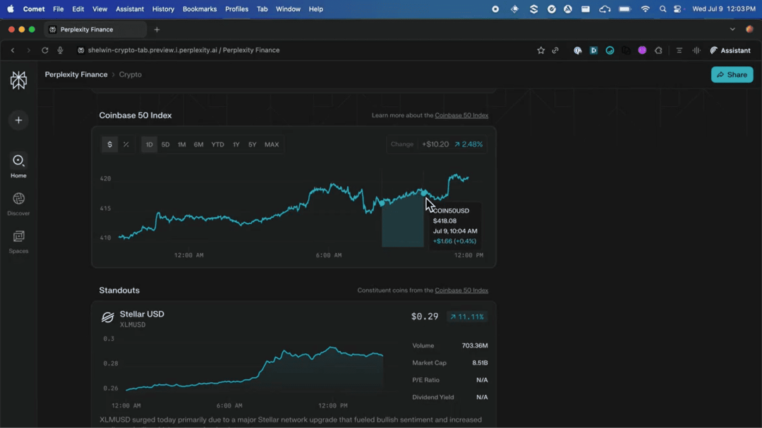The height and width of the screenshot is (428, 762).
Task: Navigate back in the browser
Action: tap(13, 50)
